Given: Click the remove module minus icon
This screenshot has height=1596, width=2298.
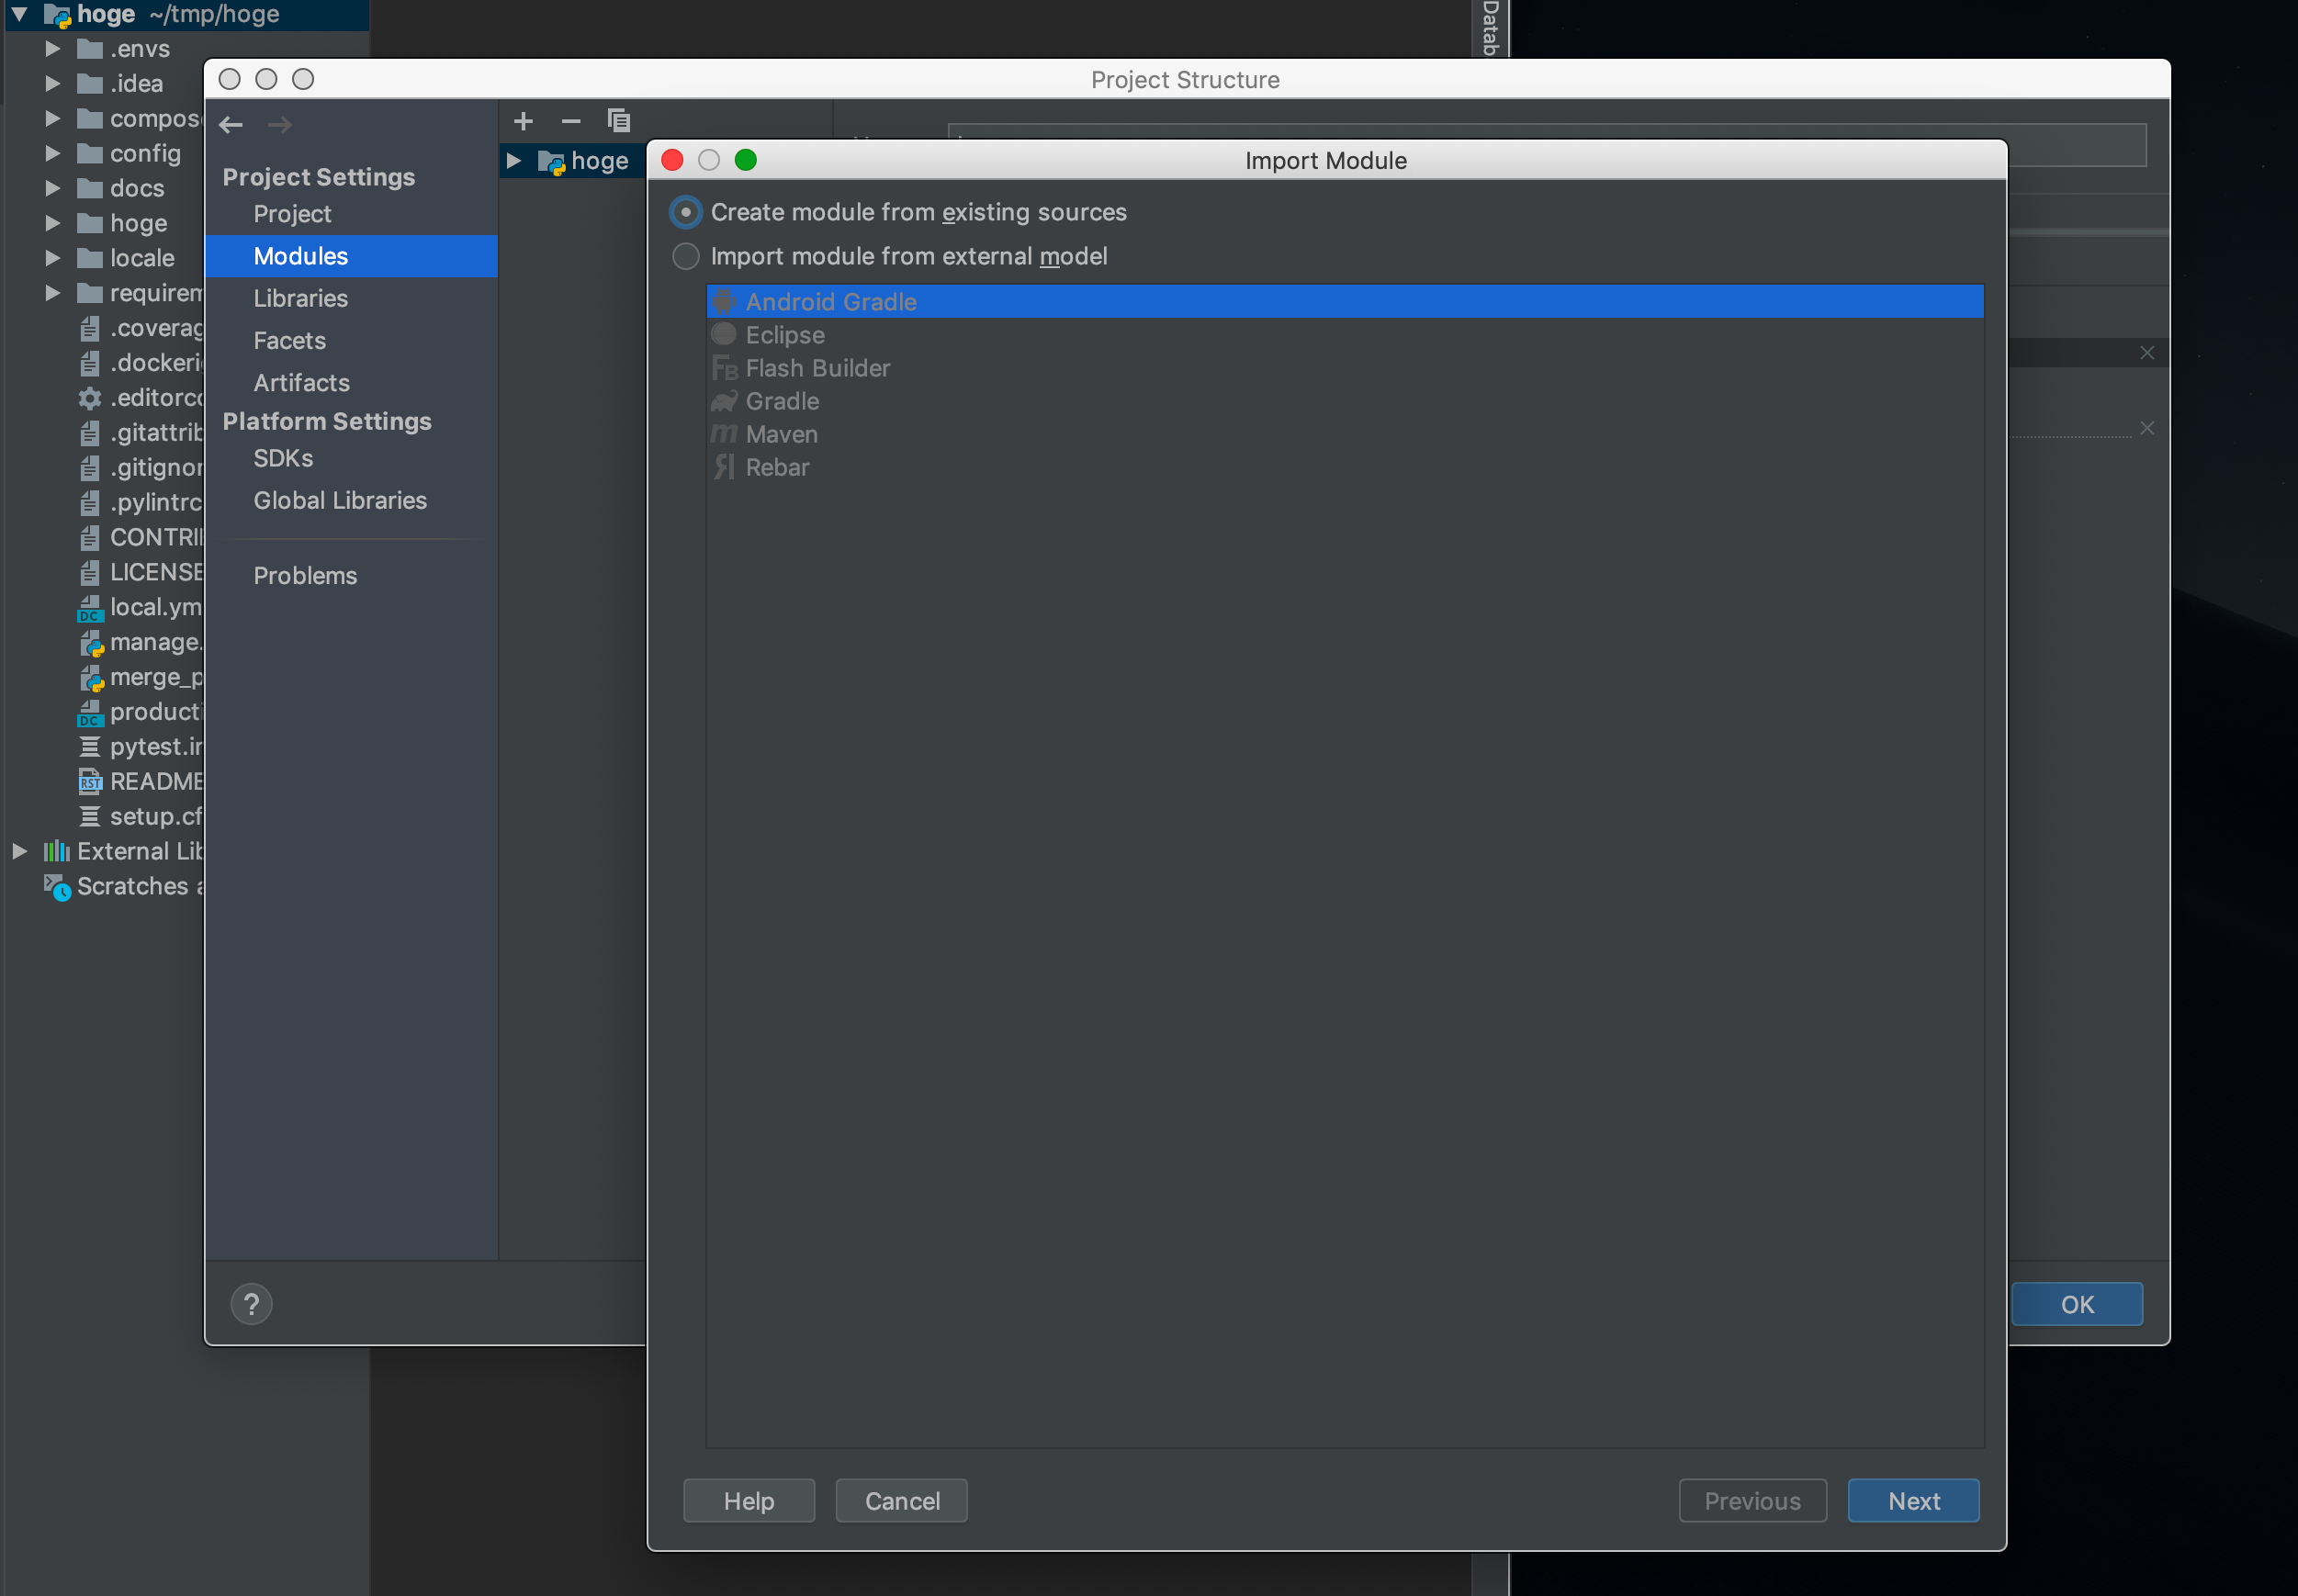Looking at the screenshot, I should coord(571,121).
